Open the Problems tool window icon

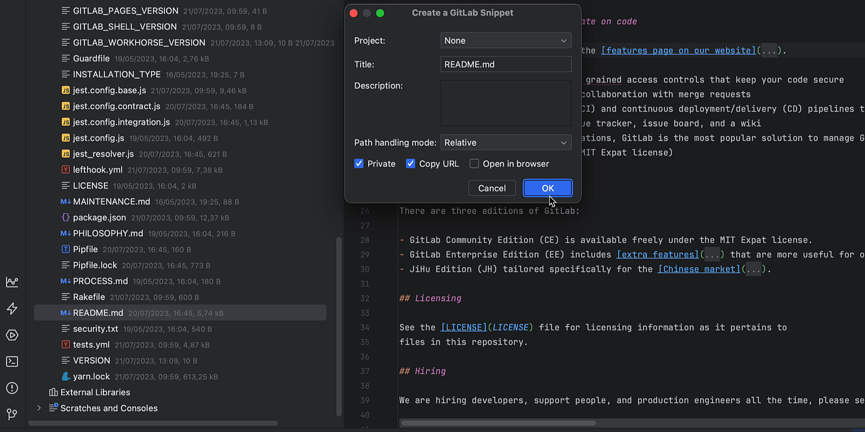[12, 388]
